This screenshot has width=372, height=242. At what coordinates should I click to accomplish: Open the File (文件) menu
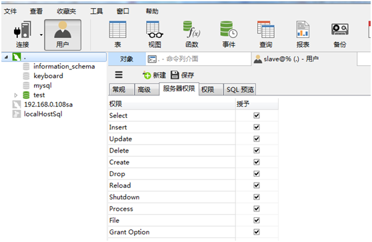tap(11, 11)
